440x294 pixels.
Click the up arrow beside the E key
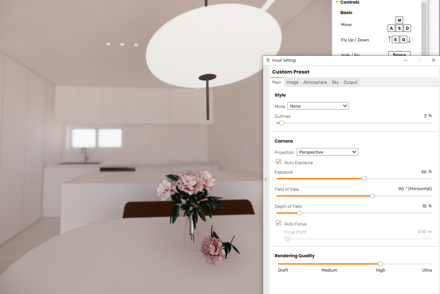click(x=390, y=40)
